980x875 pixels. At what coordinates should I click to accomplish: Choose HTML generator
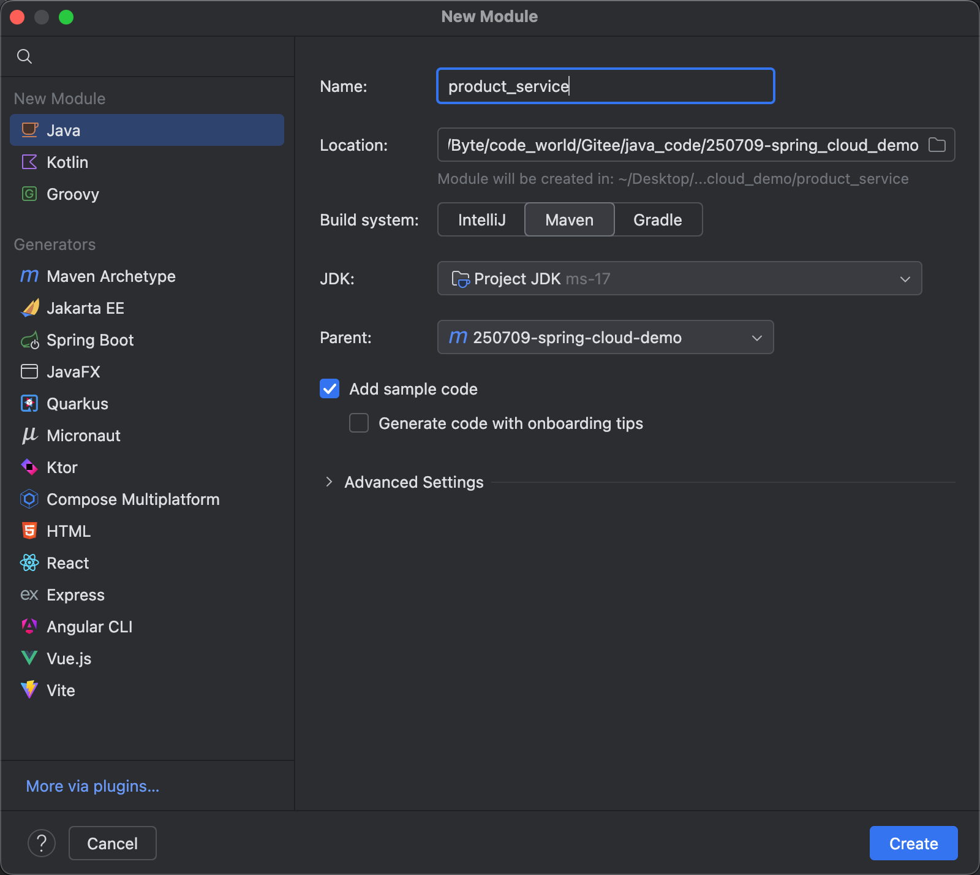147,531
